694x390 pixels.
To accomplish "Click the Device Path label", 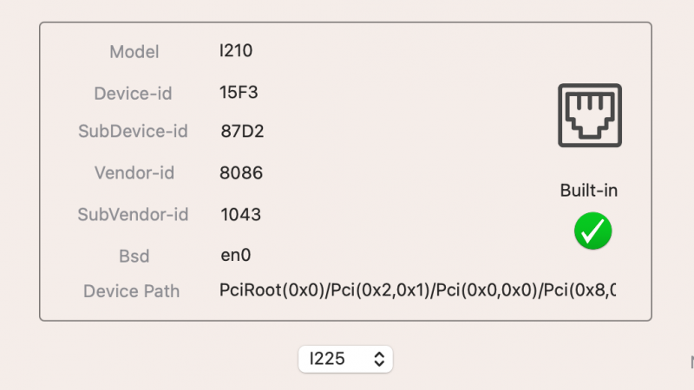I will [x=131, y=291].
